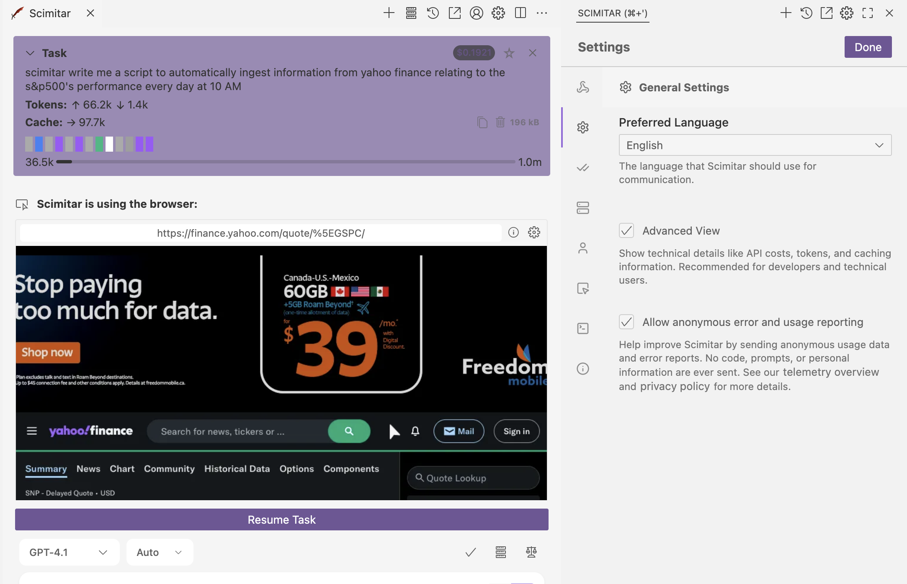The height and width of the screenshot is (584, 907).
Task: Select the Options tab on Yahoo Finance
Action: (296, 469)
